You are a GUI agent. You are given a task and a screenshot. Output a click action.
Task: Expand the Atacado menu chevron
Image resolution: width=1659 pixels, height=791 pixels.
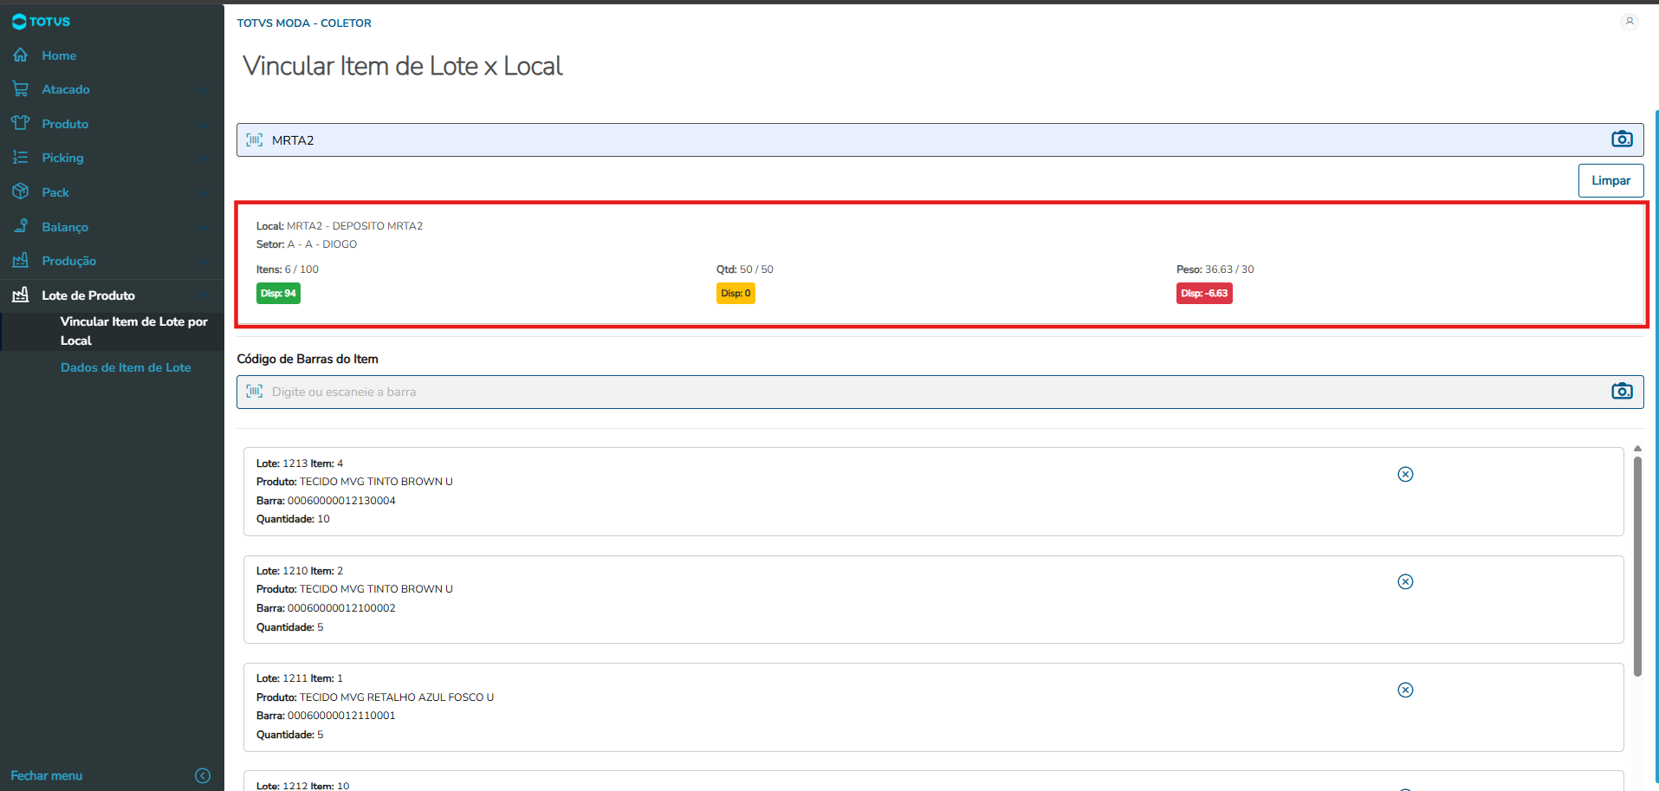click(x=203, y=90)
